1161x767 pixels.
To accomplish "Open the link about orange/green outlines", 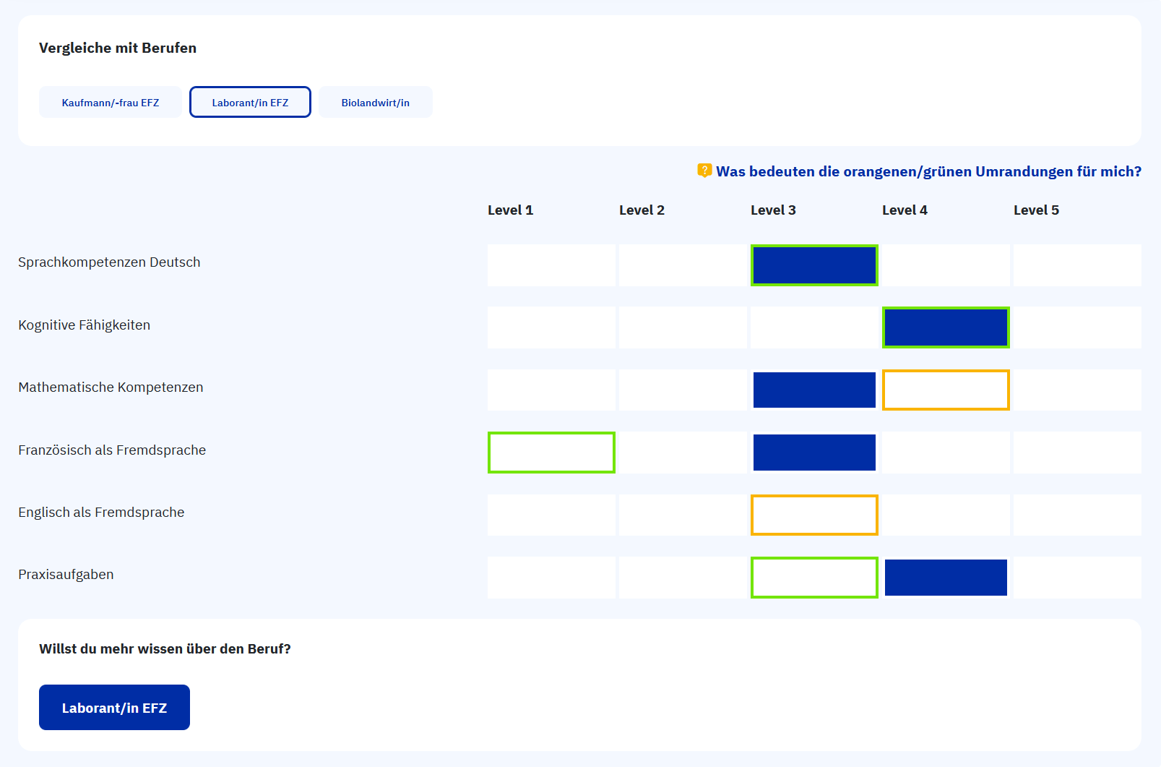I will point(928,171).
